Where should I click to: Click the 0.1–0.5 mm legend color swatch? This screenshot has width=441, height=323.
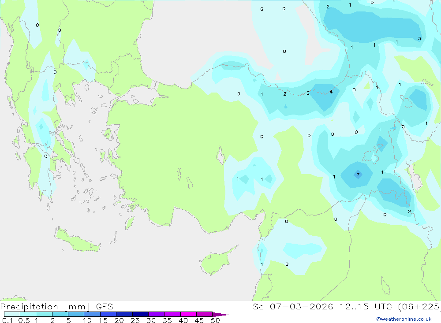(12, 314)
